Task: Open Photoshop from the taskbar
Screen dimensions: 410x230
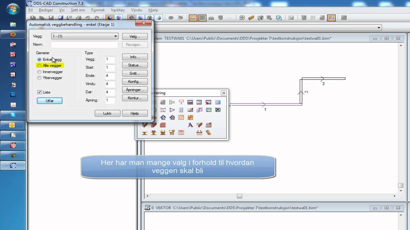Action: click(x=13, y=95)
